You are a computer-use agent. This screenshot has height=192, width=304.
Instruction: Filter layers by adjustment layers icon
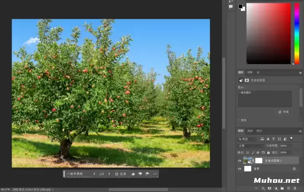click(x=268, y=139)
